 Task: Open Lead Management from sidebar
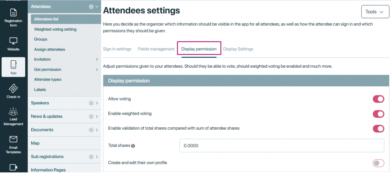pyautogui.click(x=13, y=116)
